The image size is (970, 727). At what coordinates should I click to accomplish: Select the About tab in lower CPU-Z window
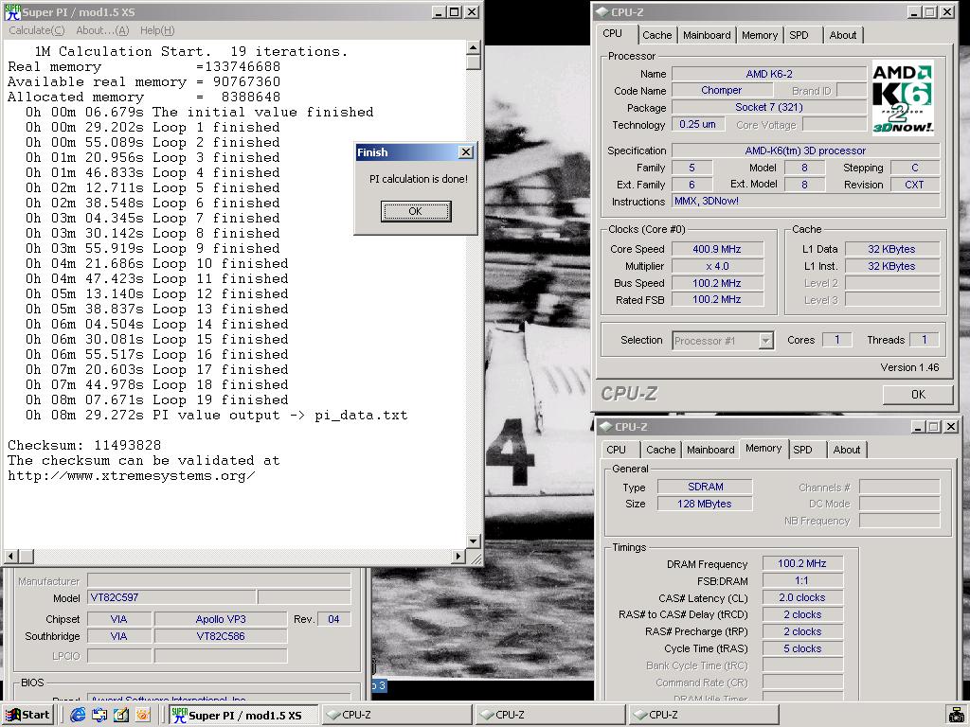[846, 450]
